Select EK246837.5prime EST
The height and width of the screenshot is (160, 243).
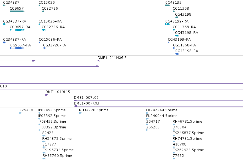(188, 133)
